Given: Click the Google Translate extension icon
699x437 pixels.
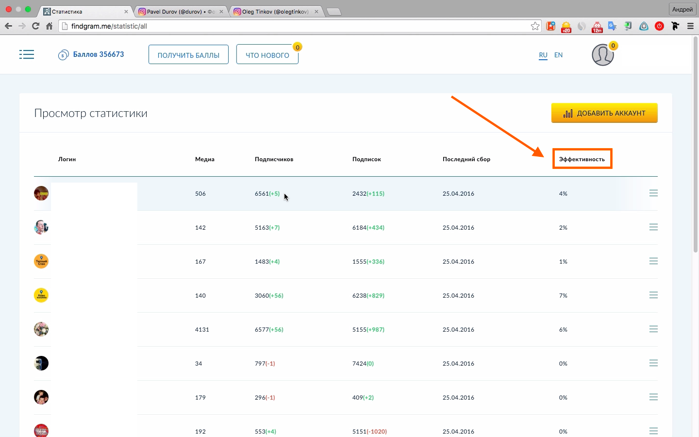Looking at the screenshot, I should (613, 26).
